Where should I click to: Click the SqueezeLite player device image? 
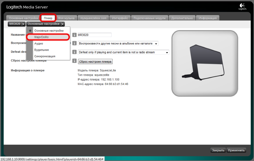pos(205,64)
